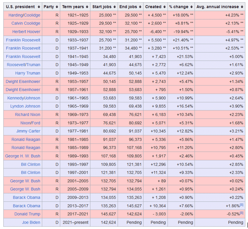The image size is (248, 229).
Task: Sort by Created column arrow
Action: coord(165,7)
